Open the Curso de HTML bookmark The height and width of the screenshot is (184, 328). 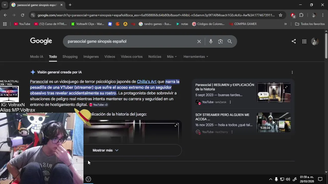coord(50,24)
